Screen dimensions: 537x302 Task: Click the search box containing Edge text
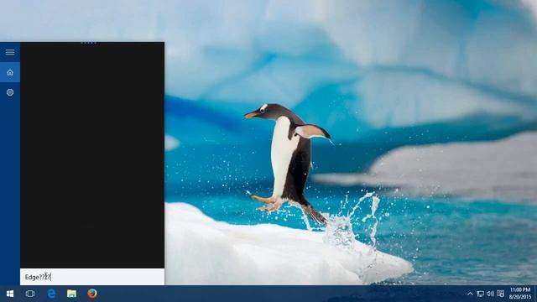click(x=92, y=277)
